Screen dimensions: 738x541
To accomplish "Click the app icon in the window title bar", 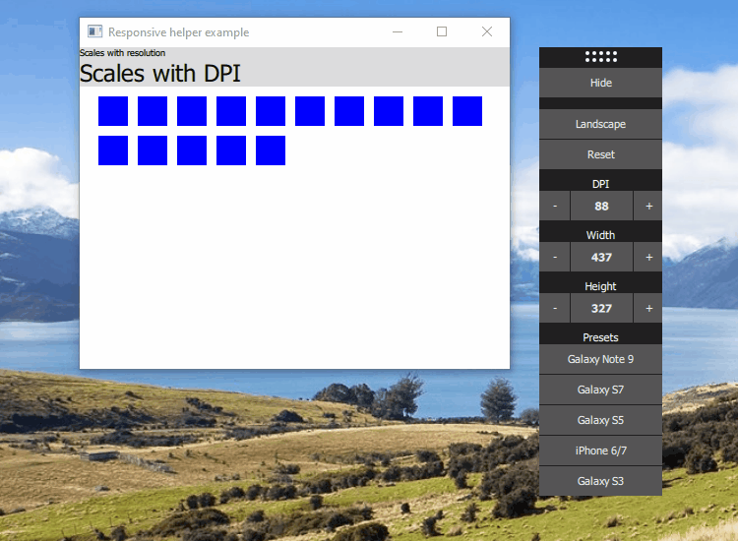I will point(94,31).
